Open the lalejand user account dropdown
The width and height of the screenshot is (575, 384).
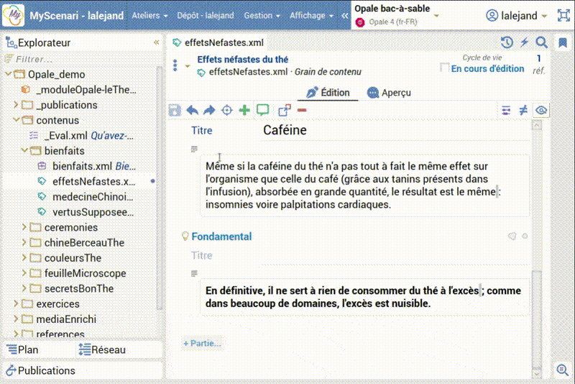[x=517, y=16]
